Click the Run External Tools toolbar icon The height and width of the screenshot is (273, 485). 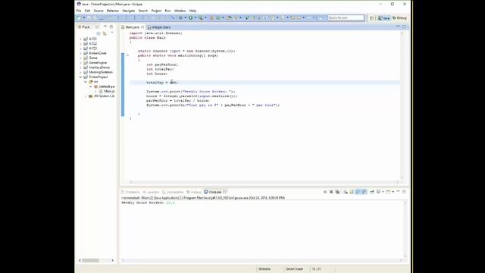pos(201,17)
